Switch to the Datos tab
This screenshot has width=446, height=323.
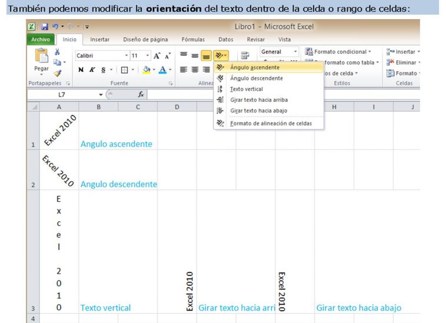coord(226,39)
